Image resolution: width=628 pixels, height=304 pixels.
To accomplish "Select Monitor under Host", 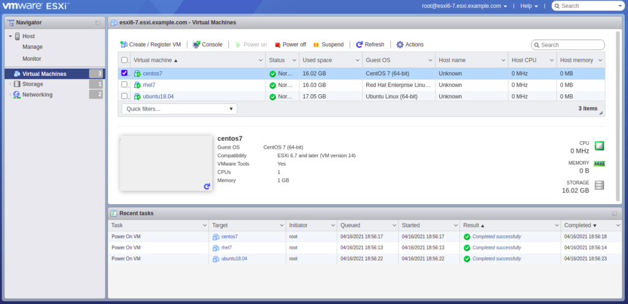I will tap(32, 59).
